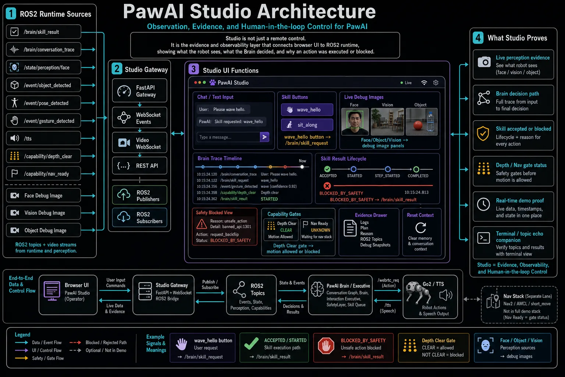Image resolution: width=565 pixels, height=377 pixels.
Task: Open the Evidence Drawer document icon
Action: coord(350,228)
